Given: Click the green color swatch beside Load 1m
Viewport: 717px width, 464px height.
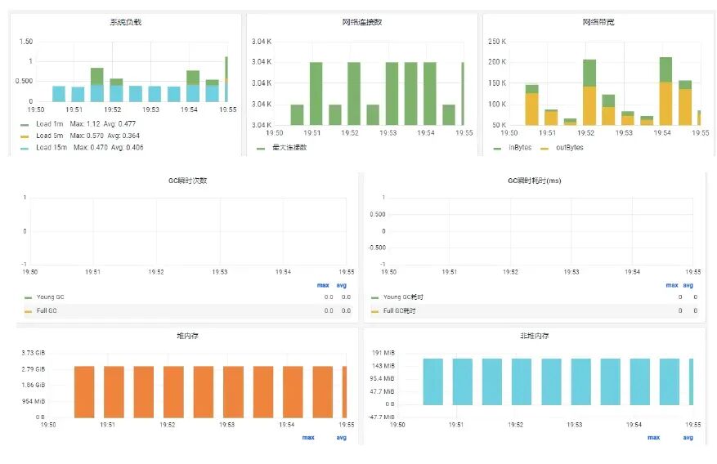Looking at the screenshot, I should 25,125.
